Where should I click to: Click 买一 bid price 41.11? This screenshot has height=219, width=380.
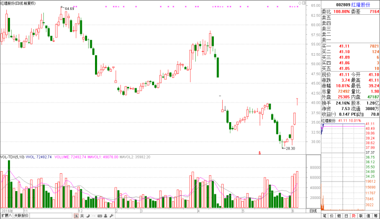pyautogui.click(x=344, y=46)
